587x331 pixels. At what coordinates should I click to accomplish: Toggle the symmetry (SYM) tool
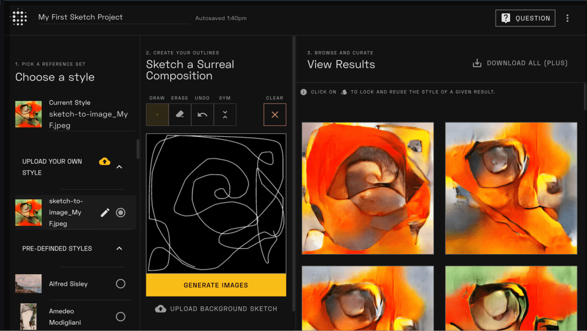[x=225, y=114]
